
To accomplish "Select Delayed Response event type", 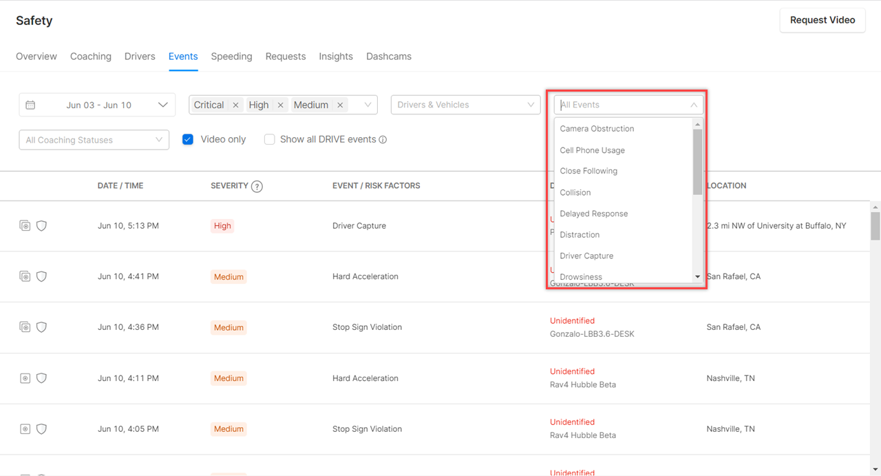I will 623,214.
